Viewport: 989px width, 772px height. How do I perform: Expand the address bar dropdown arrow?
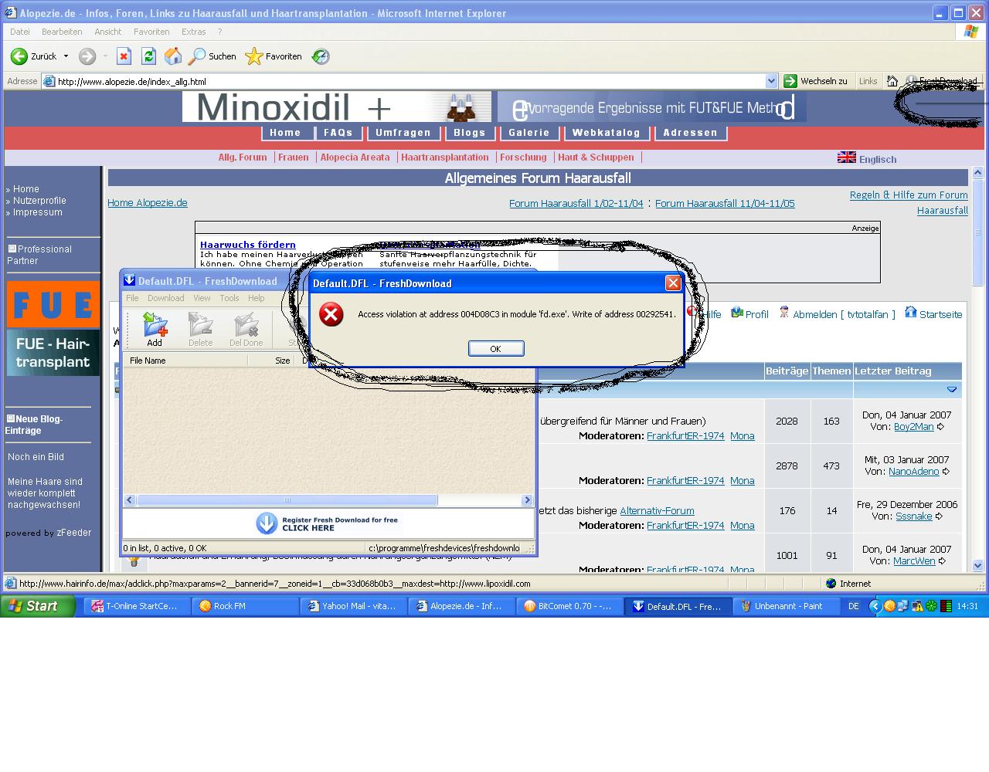771,81
